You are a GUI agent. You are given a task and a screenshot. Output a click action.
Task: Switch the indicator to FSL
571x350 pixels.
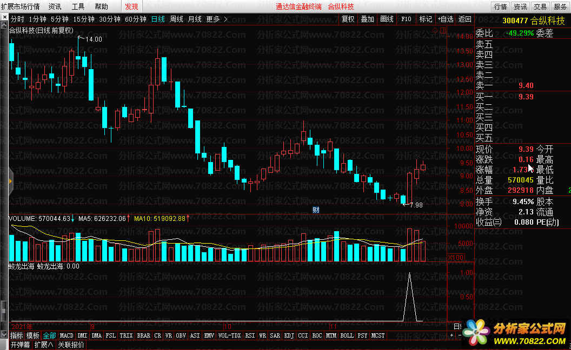click(x=111, y=335)
